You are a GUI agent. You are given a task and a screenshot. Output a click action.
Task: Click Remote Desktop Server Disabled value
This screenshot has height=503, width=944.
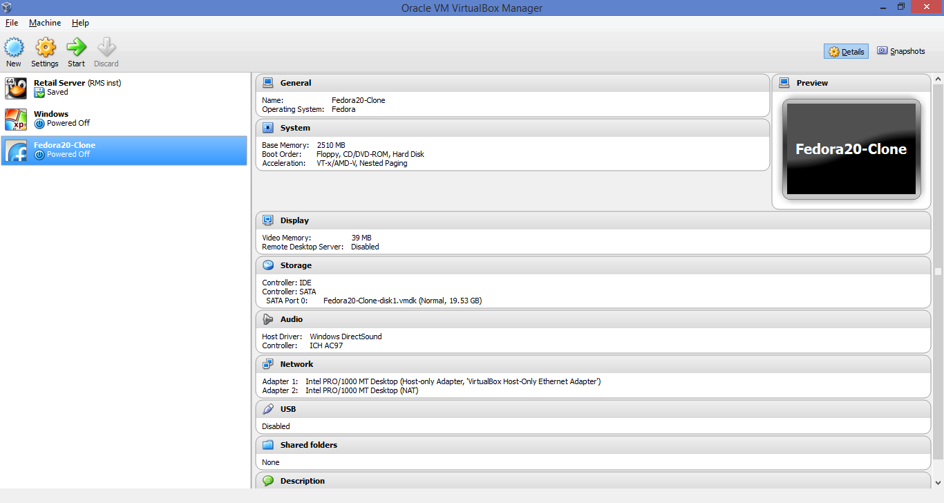click(x=365, y=247)
